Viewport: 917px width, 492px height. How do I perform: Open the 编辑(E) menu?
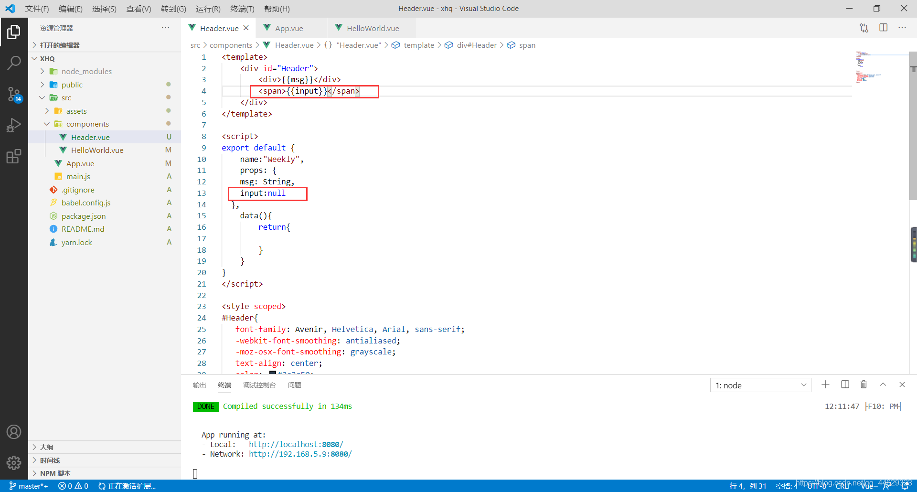[70, 9]
